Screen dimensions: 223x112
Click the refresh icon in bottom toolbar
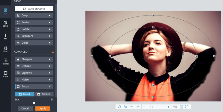tap(120, 107)
